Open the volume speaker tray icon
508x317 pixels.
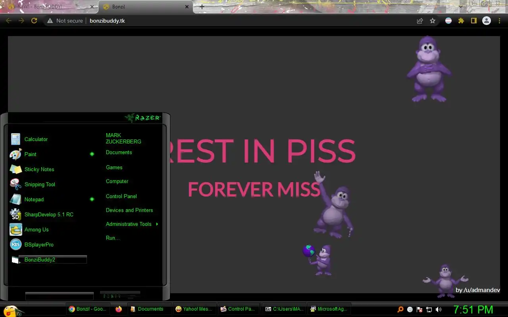[x=439, y=309]
